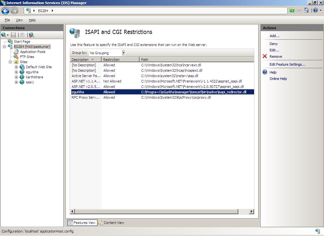Screen dimensions: 324x236
Task: Open Online Help link
Action: coord(278,79)
